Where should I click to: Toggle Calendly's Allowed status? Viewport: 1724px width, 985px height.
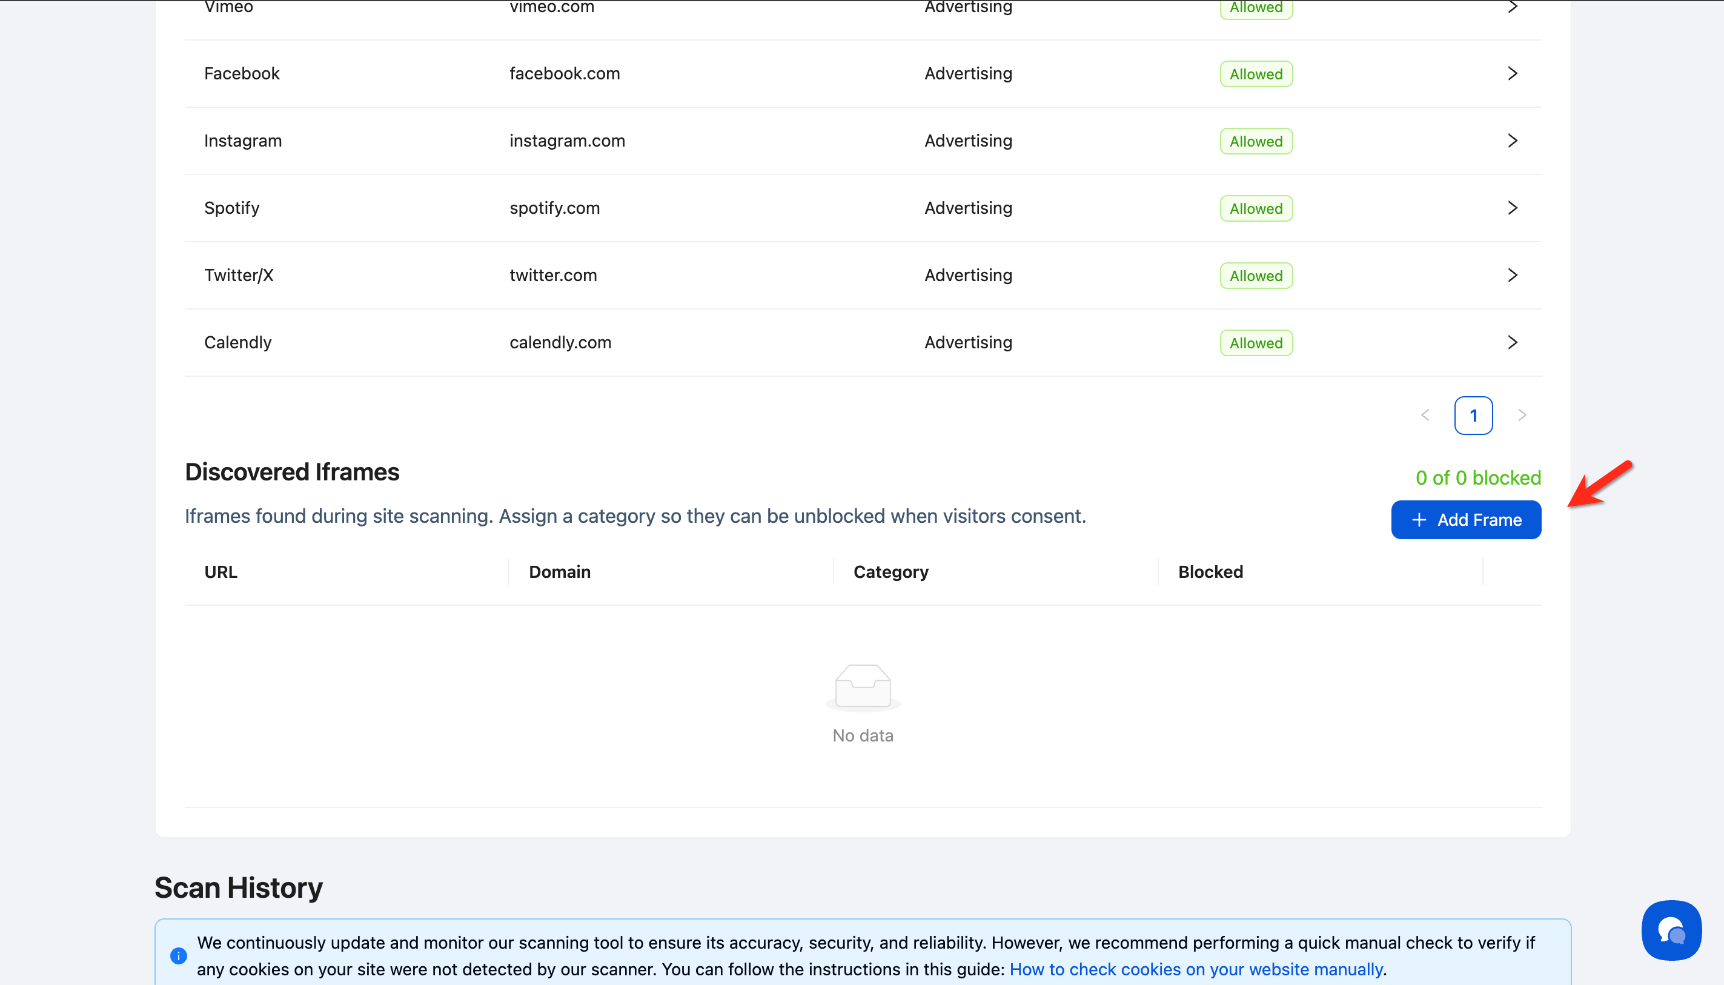coord(1255,342)
